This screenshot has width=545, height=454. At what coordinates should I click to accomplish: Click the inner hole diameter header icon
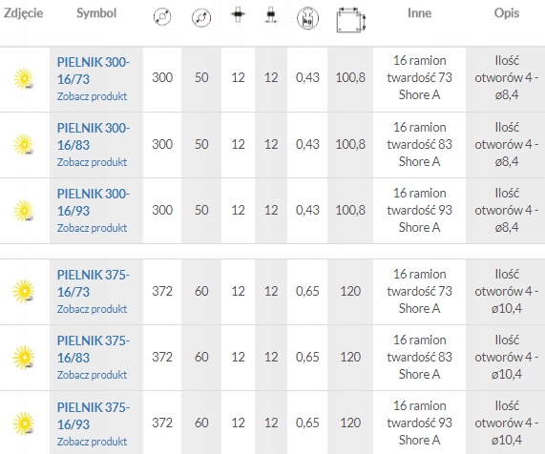tap(201, 17)
